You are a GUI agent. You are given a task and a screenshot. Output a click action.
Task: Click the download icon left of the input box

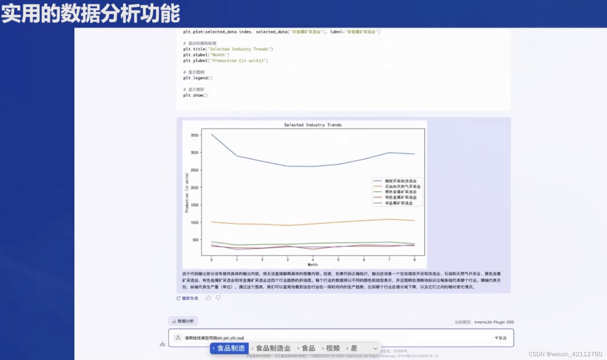point(162,344)
